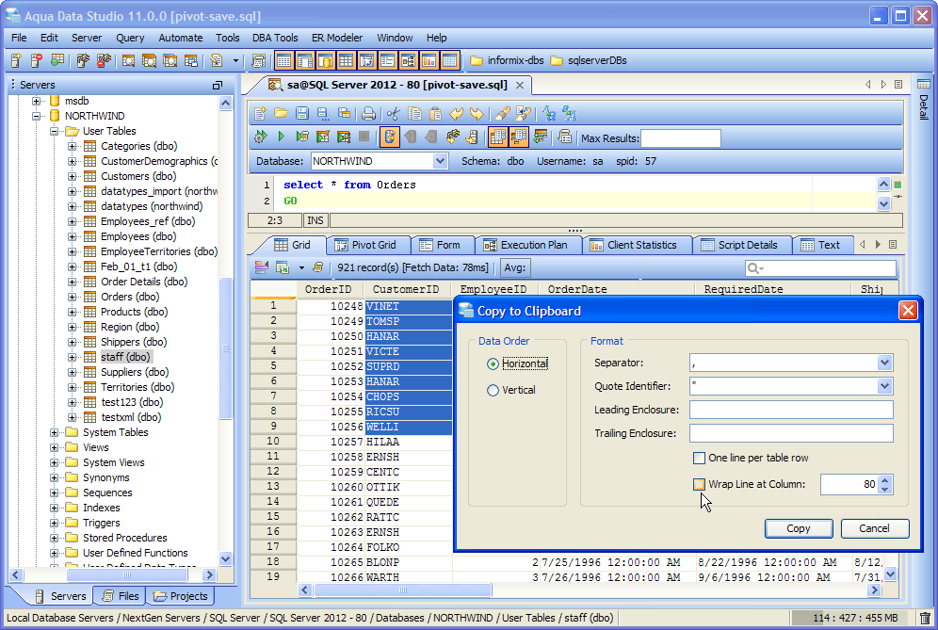Switch to the Projects tab at bottom
The width and height of the screenshot is (938, 630).
[x=181, y=596]
